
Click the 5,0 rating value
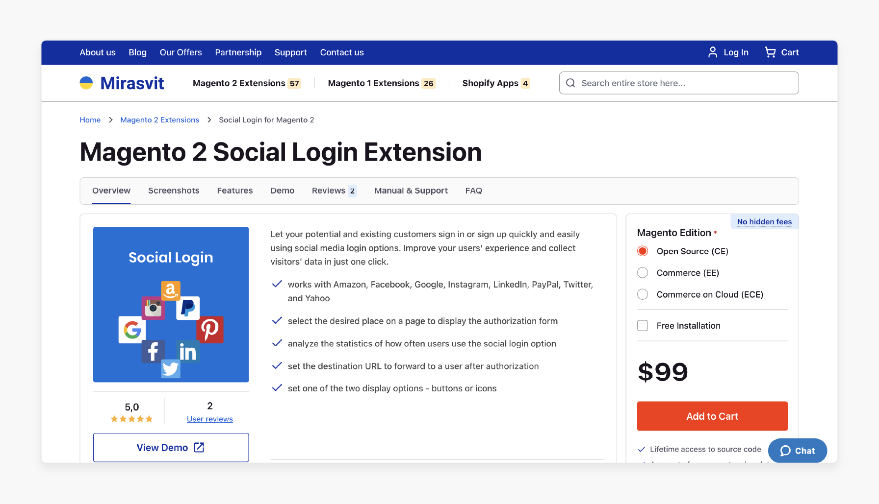click(x=132, y=407)
